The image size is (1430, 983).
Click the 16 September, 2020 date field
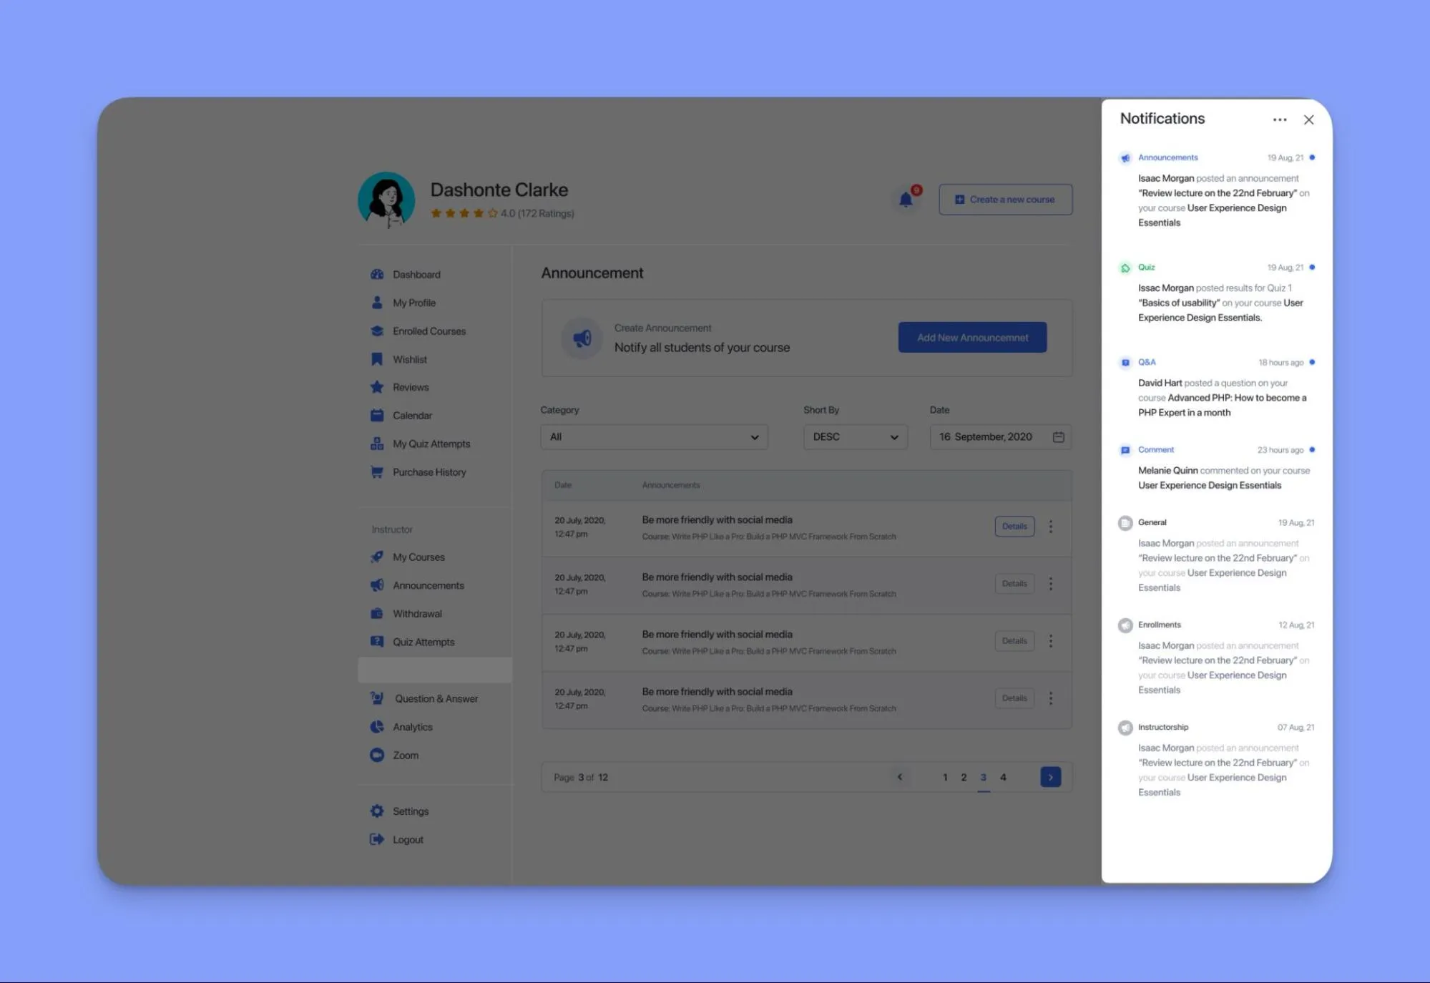[999, 437]
